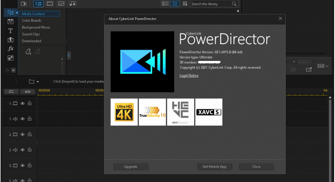Lock audio track 2
The height and width of the screenshot is (182, 335).
coord(30,150)
